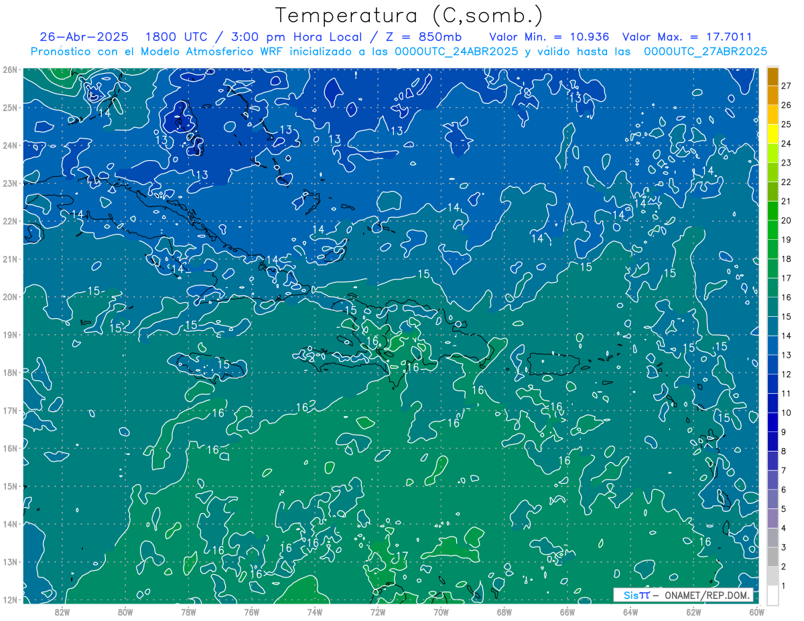Pick the light gray swatch between 2 and 3
Viewport: 804px width, 621px height.
click(773, 556)
